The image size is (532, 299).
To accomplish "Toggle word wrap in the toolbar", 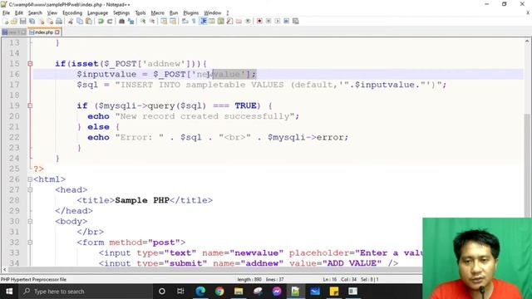I will coord(185,21).
